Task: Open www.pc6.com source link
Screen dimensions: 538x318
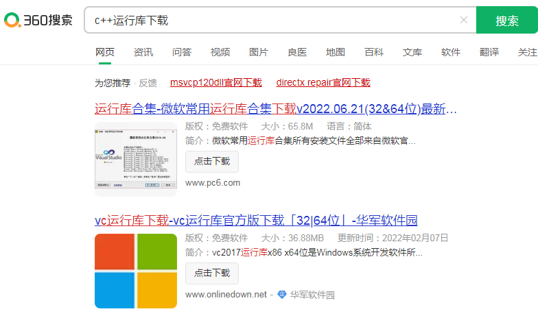Action: 213,183
